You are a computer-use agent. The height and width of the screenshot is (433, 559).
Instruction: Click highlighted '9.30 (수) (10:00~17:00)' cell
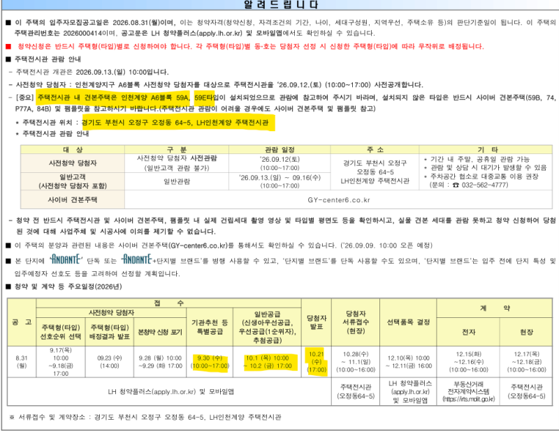click(x=210, y=362)
